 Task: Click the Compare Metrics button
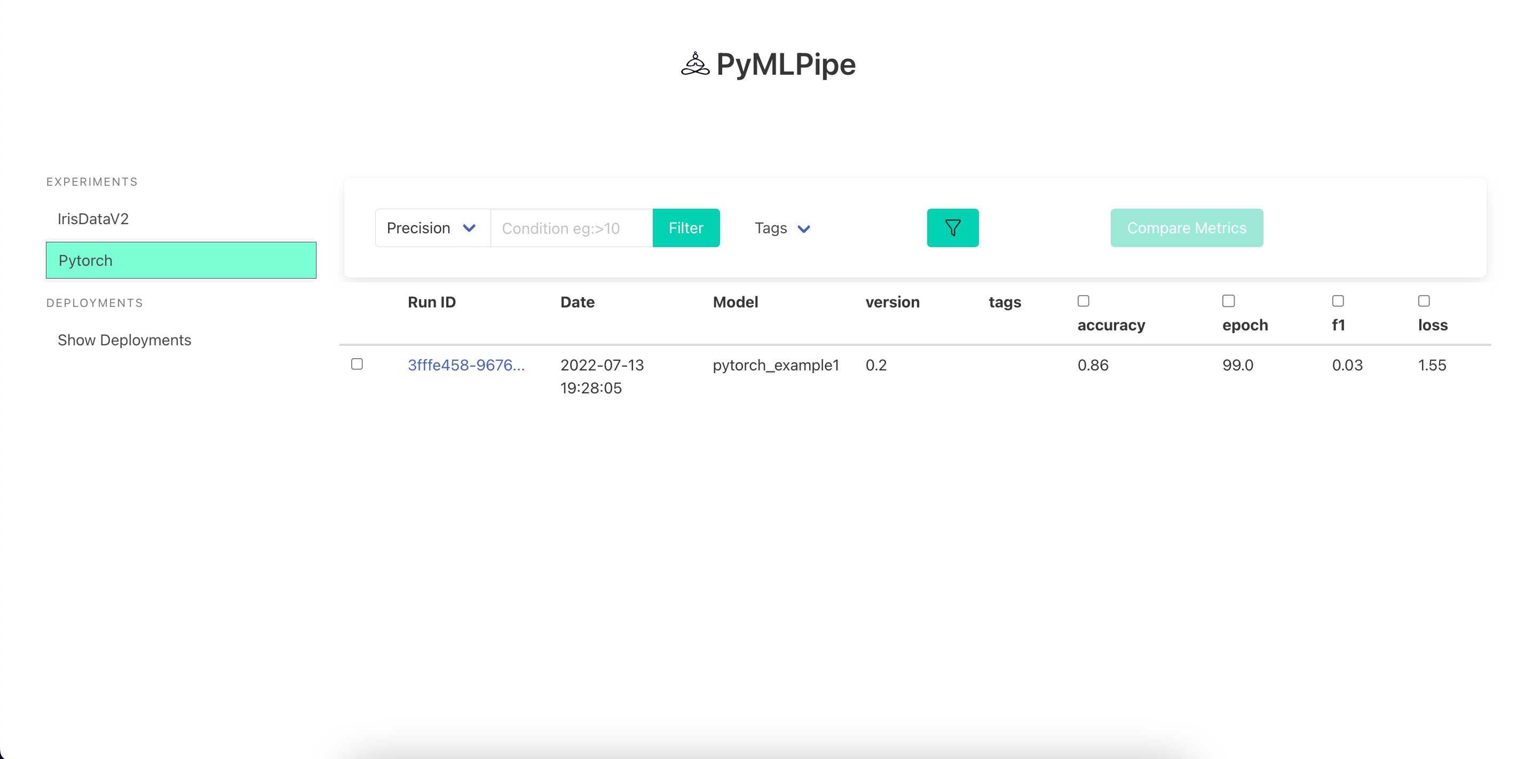point(1186,228)
